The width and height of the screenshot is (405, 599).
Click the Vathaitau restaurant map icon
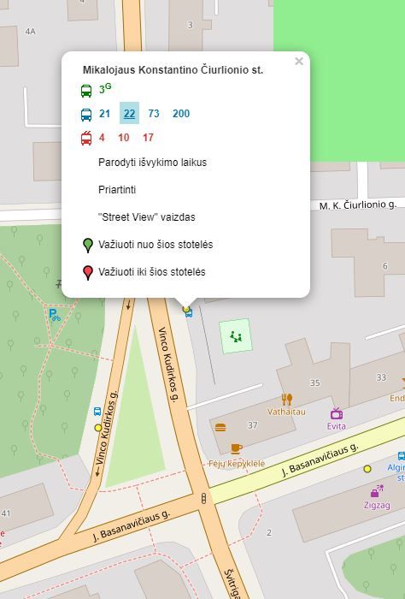287,400
